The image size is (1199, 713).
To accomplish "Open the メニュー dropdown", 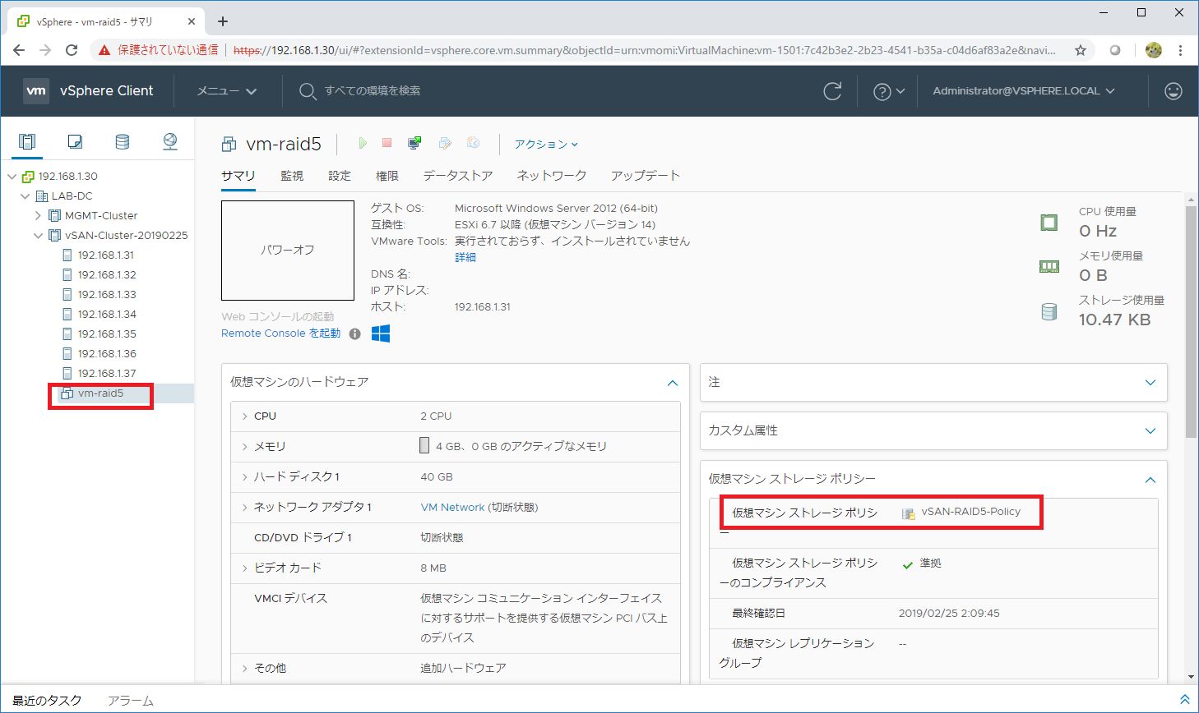I will pos(226,91).
